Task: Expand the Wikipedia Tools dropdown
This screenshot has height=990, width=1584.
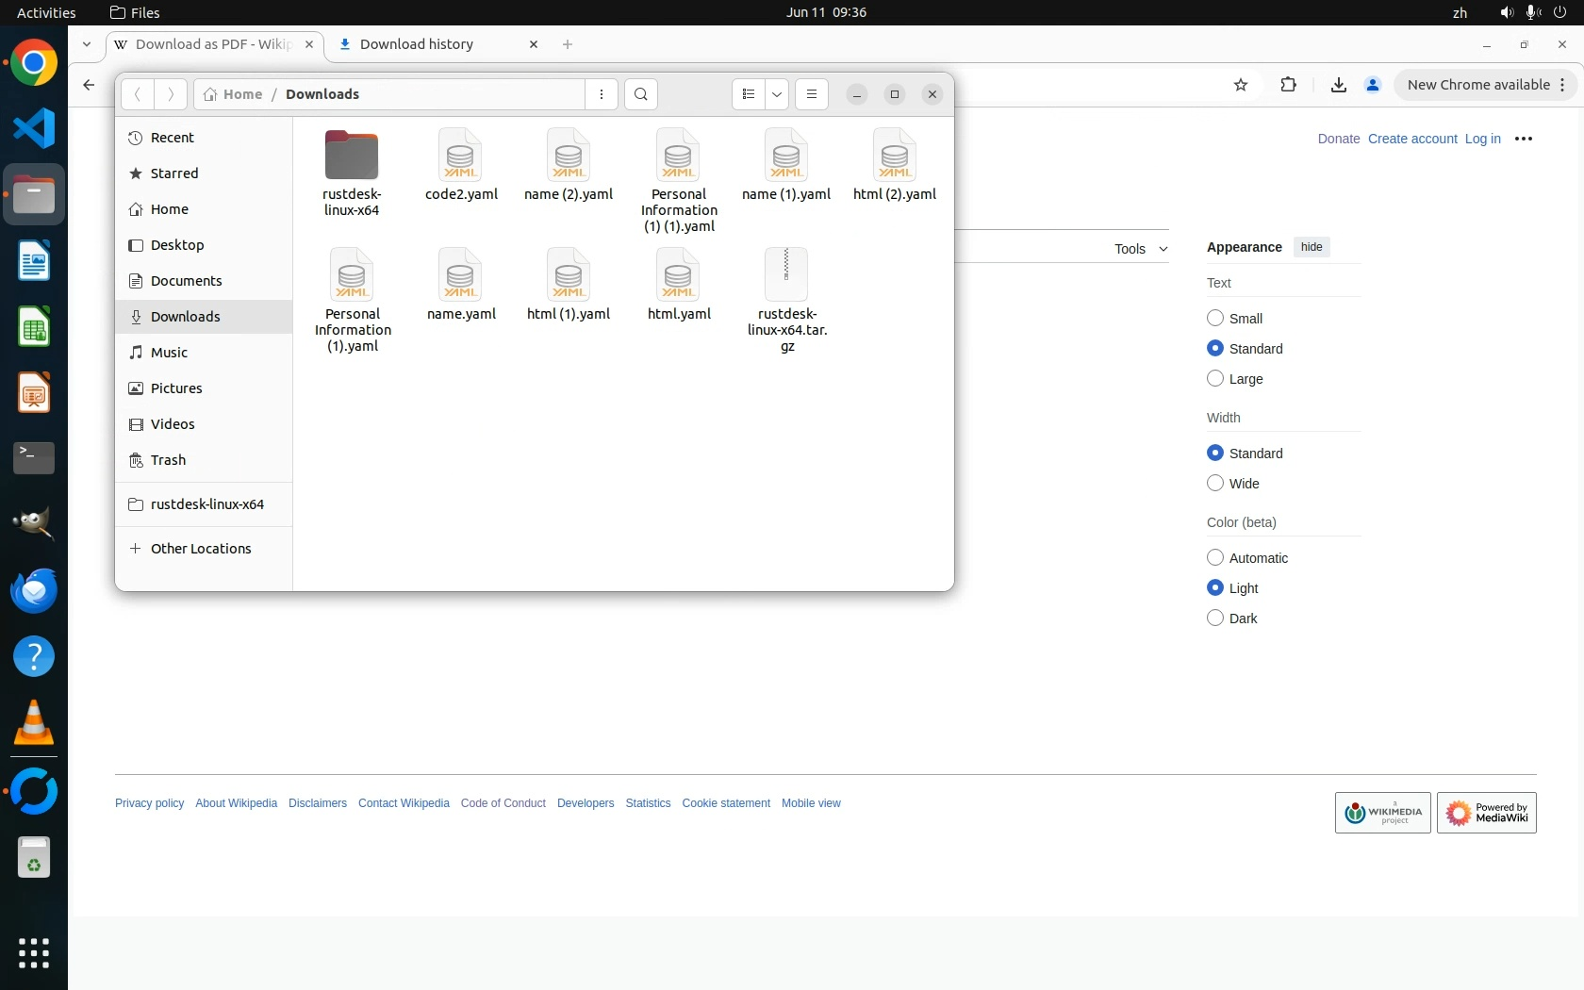Action: coord(1141,249)
